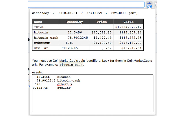Viewport: 185px width, 116px height.
Task: Click the Assets: label
Action: coord(37,72)
